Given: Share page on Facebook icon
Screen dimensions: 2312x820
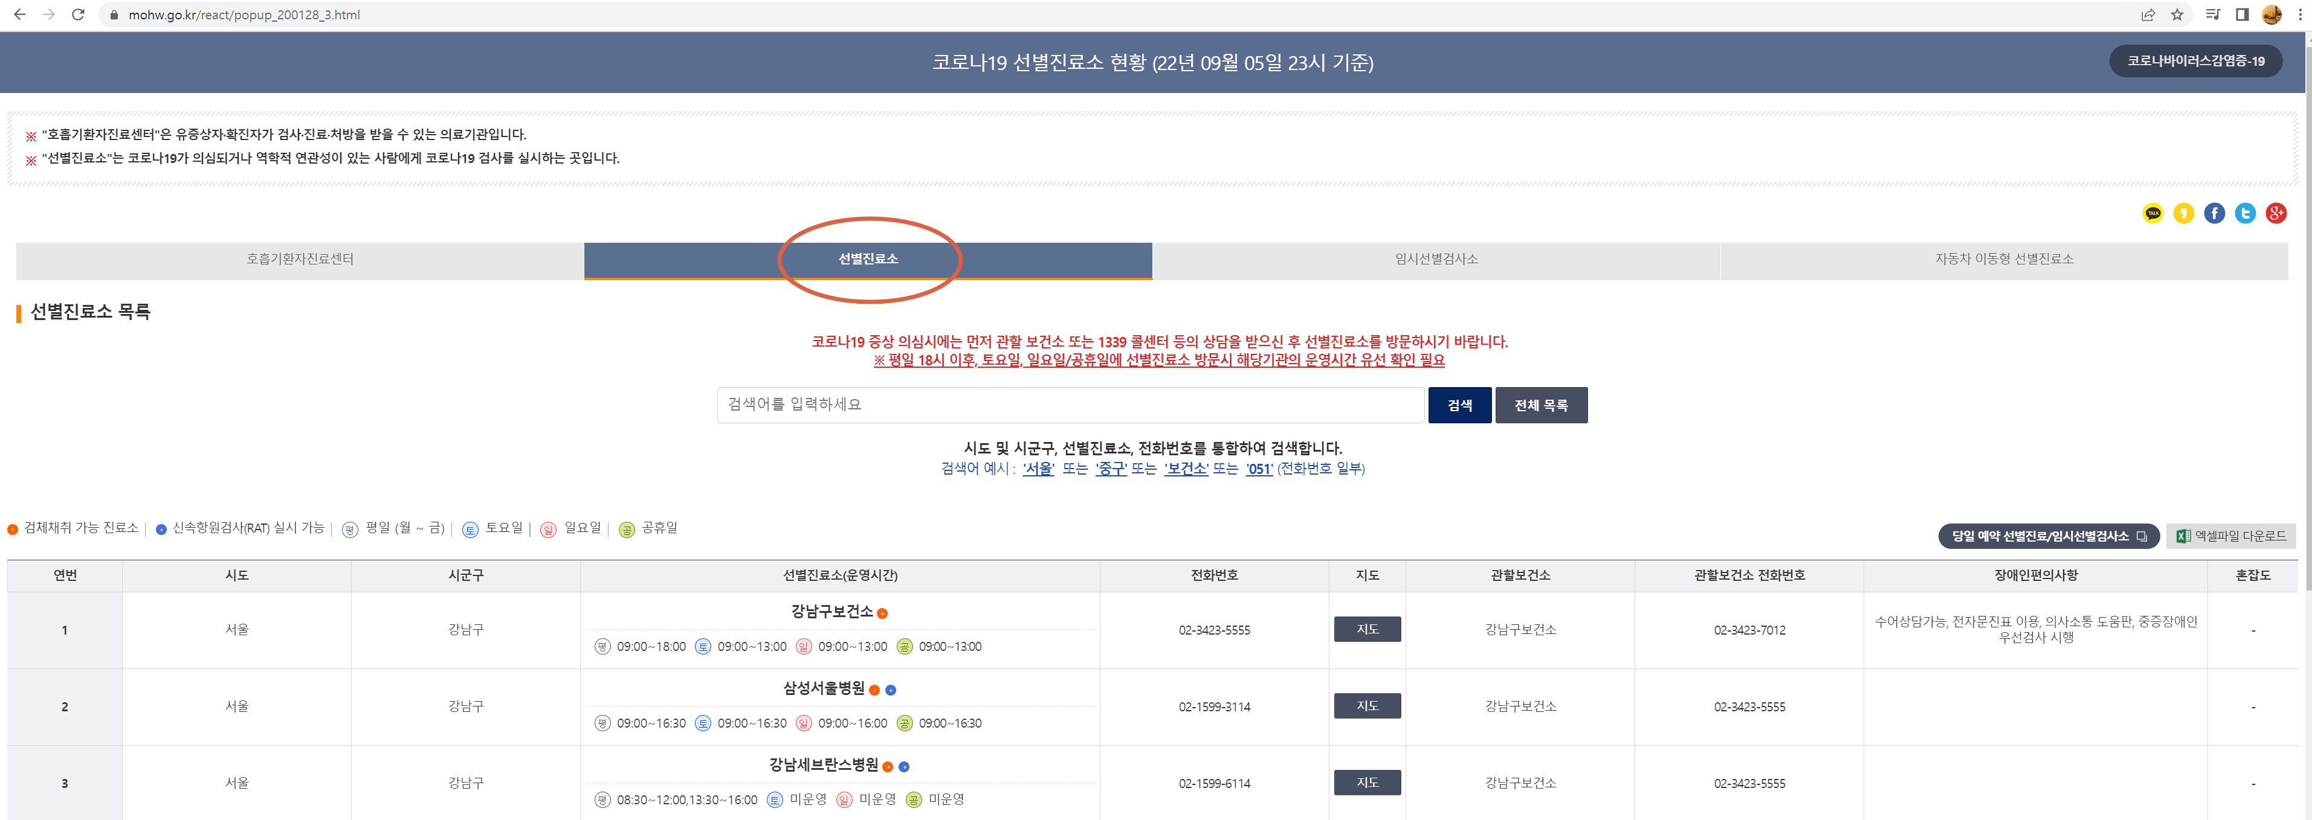Looking at the screenshot, I should click(2214, 214).
